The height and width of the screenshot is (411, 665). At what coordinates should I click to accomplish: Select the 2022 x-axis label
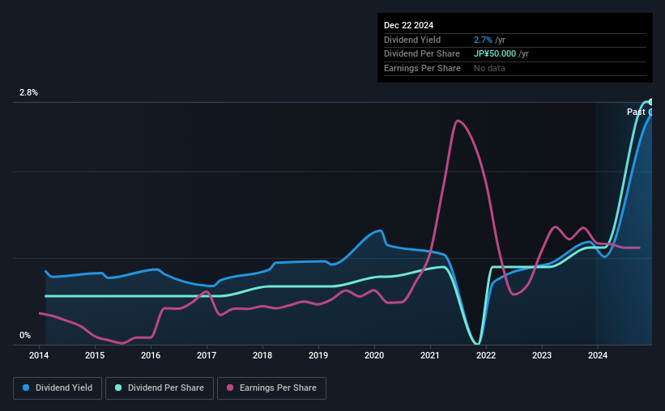point(486,355)
